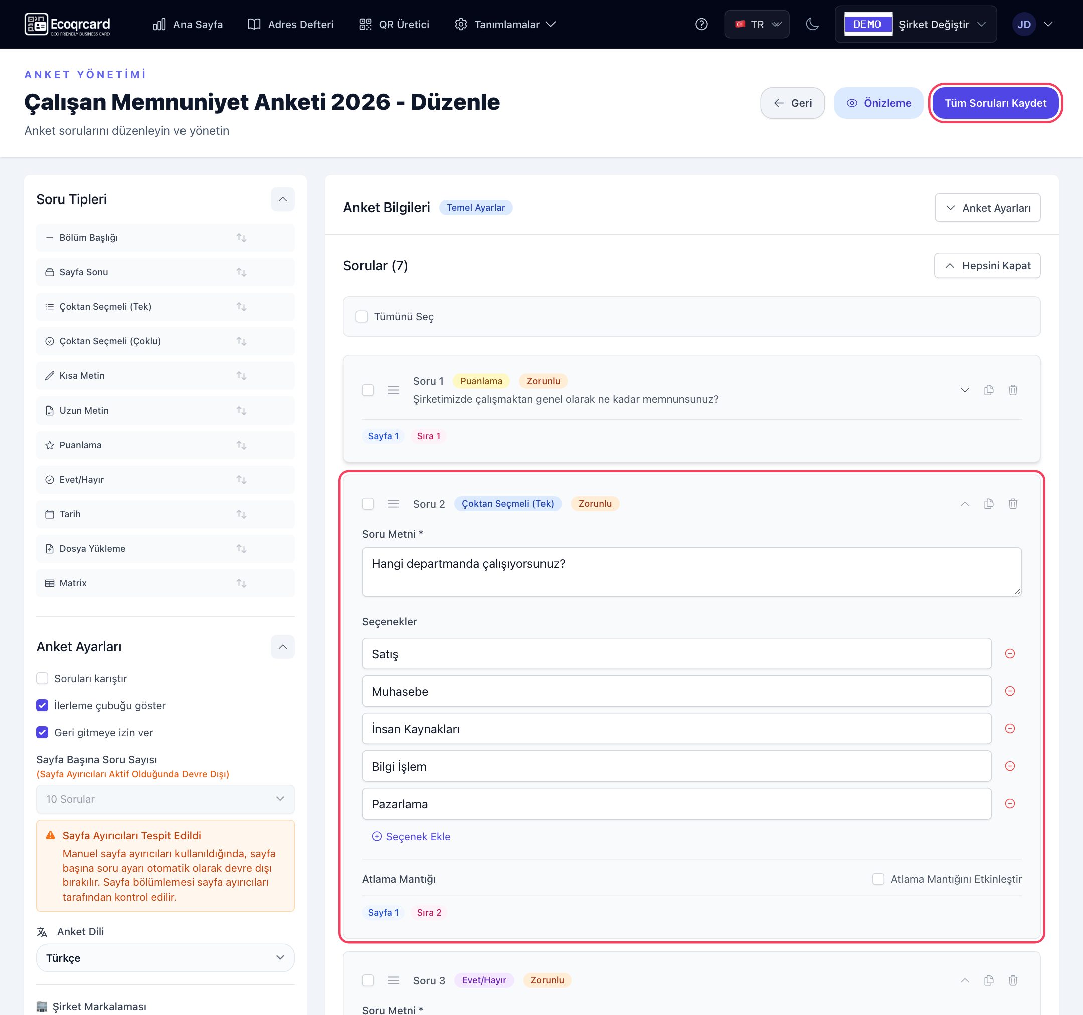
Task: Click Hepsini Kapat button
Action: [x=987, y=265]
